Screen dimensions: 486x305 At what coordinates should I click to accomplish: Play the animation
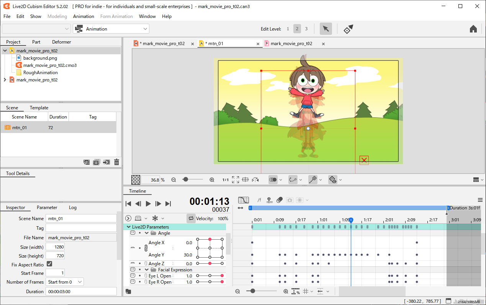[x=148, y=204]
